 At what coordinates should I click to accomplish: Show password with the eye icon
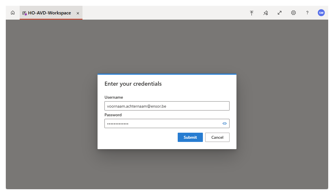pos(224,123)
